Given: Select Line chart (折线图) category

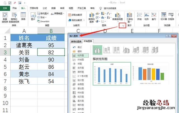Looking at the screenshot, I should (81, 60).
